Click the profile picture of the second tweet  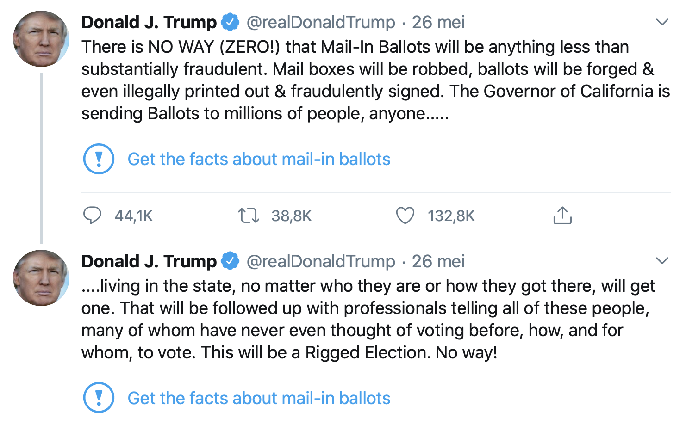click(41, 278)
